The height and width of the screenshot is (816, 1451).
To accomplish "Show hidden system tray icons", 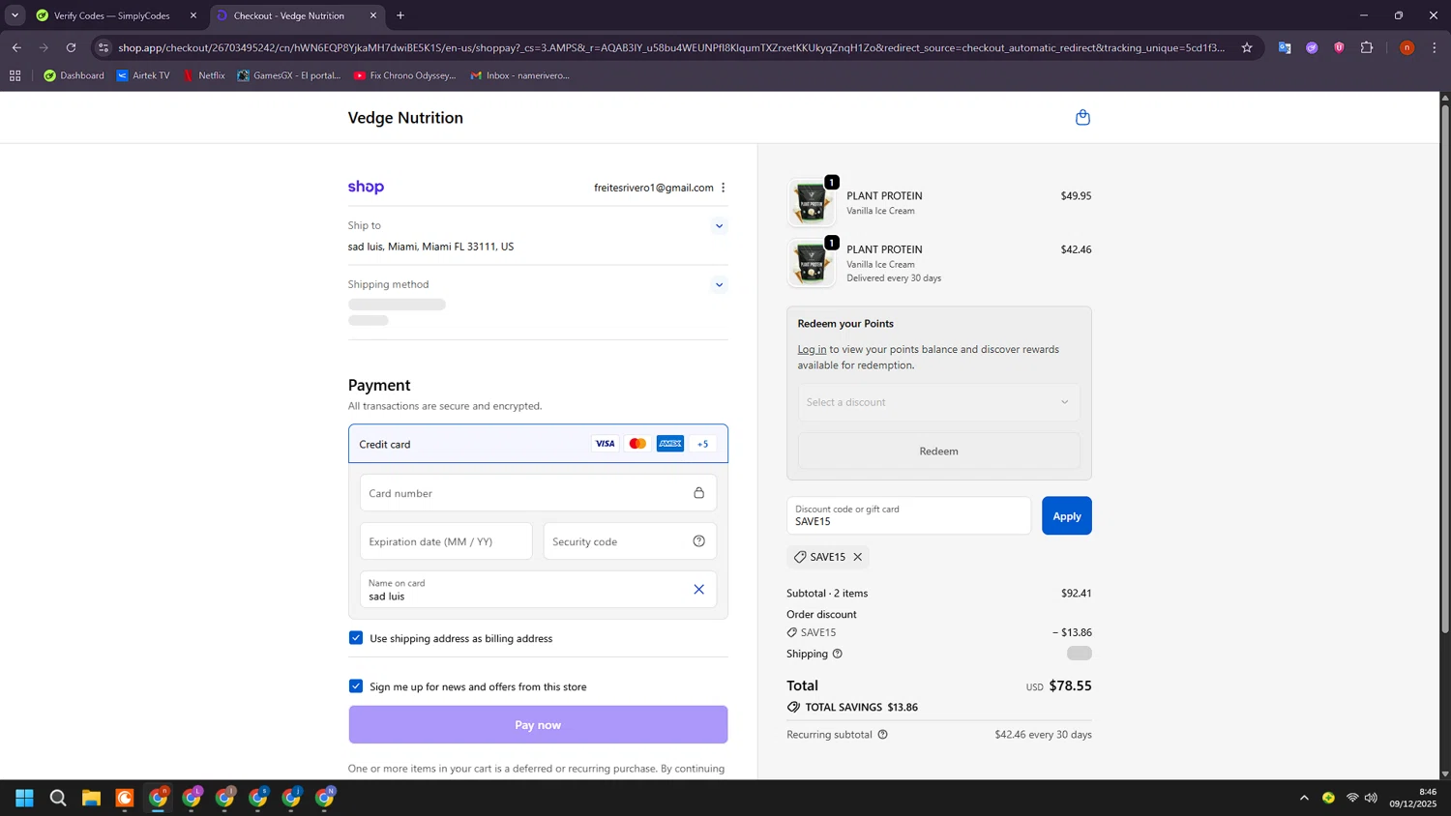I will [1304, 798].
